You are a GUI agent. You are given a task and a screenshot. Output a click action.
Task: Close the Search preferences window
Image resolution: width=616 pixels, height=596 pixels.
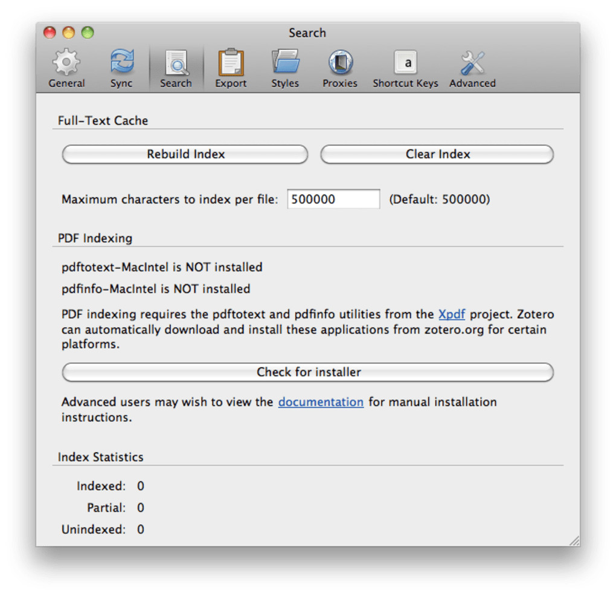point(50,32)
